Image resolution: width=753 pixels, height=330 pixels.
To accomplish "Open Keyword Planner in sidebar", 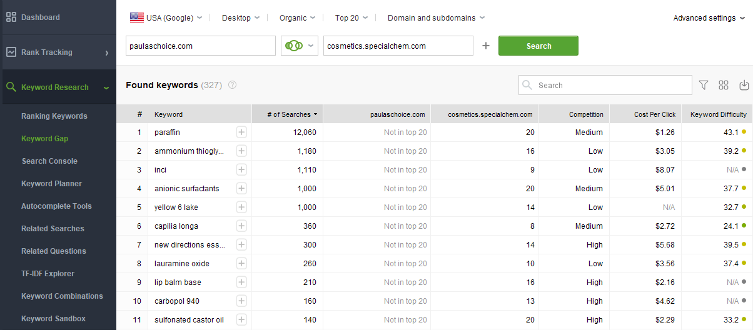I will [51, 184].
